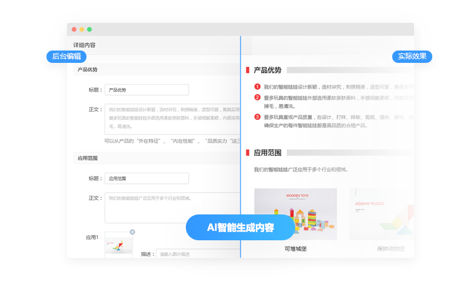The width and height of the screenshot is (454, 282).
Task: Select the 后台编辑 label badge
Action: [x=66, y=56]
